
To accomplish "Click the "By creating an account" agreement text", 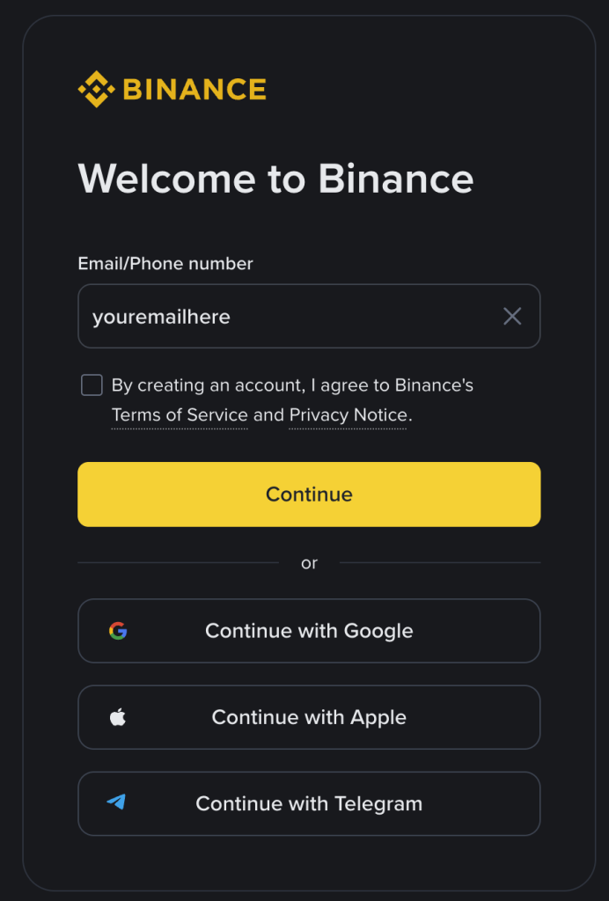I will coord(292,385).
